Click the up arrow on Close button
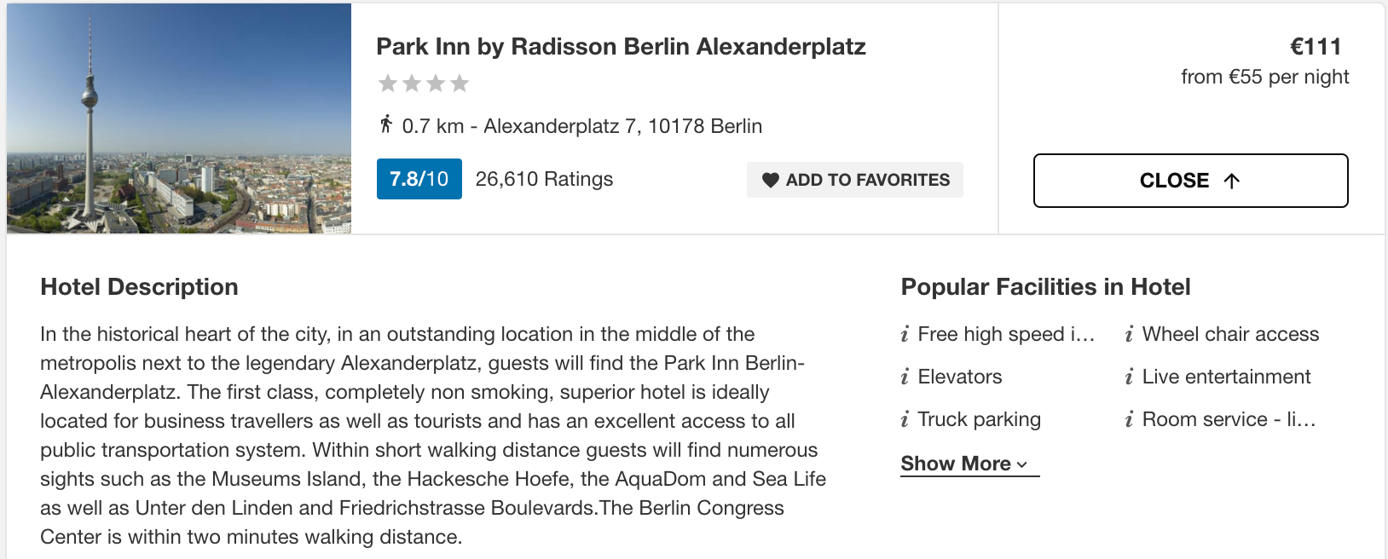 1231,181
